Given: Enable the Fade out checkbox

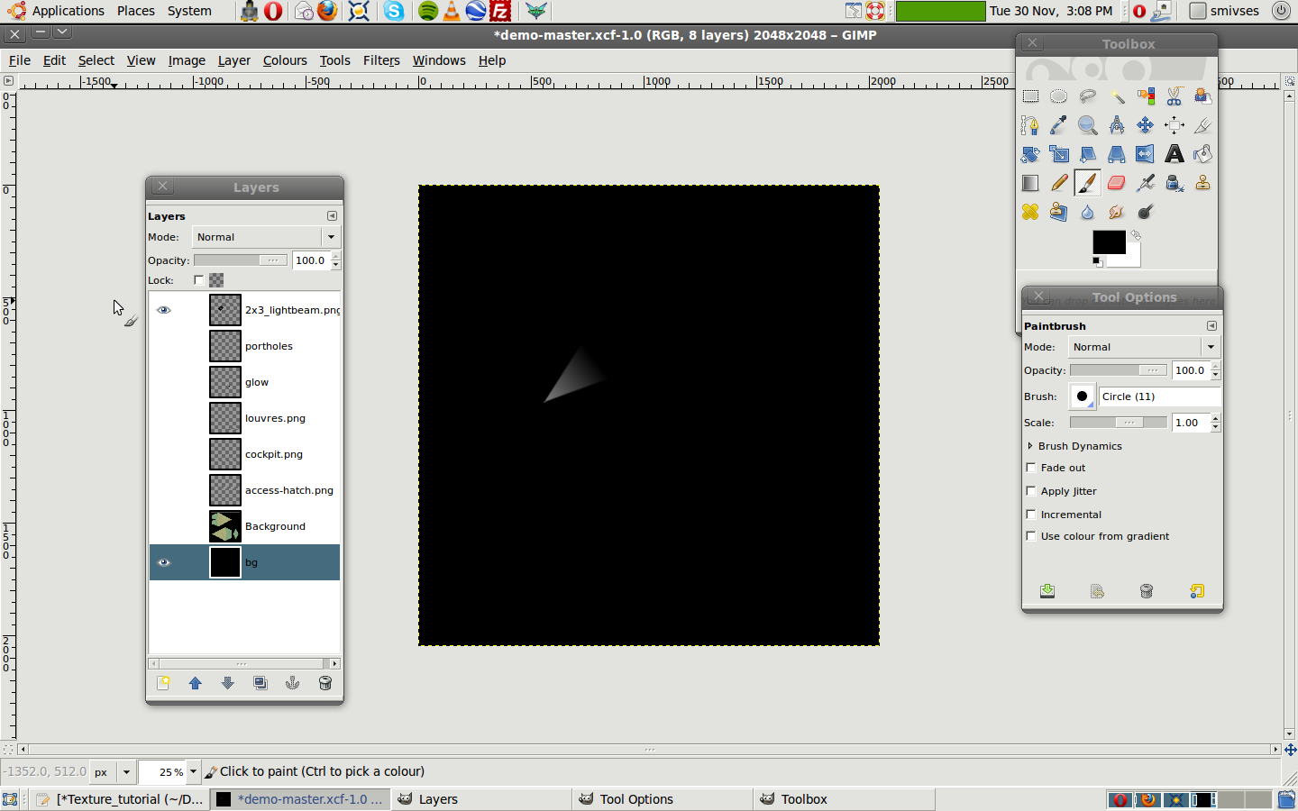Looking at the screenshot, I should (x=1031, y=468).
